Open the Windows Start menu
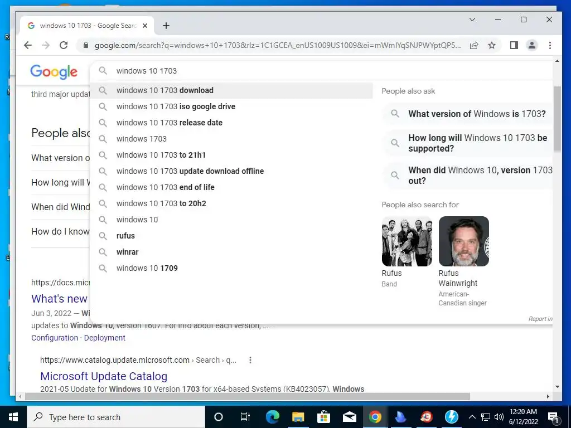This screenshot has height=428, width=571. [x=13, y=417]
